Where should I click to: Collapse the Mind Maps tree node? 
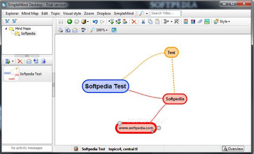[x=6, y=29]
